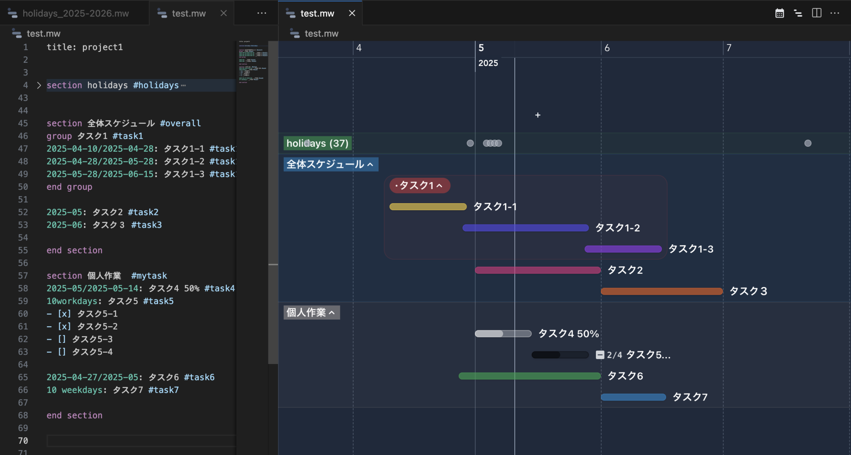The image size is (851, 455).
Task: Click the test.mw breadcrumb in the editor
Action: [43, 34]
